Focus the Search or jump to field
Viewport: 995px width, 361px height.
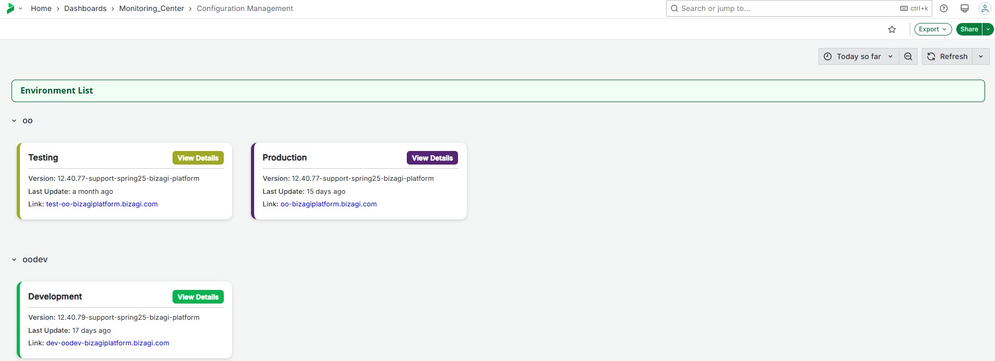click(x=799, y=8)
